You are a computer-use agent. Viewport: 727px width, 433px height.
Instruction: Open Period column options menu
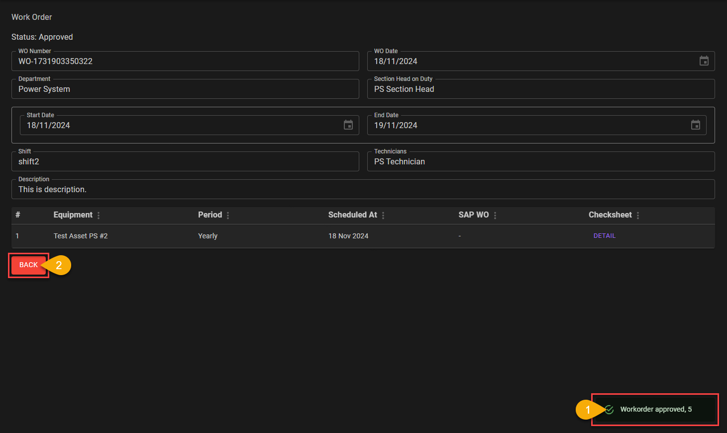point(228,215)
